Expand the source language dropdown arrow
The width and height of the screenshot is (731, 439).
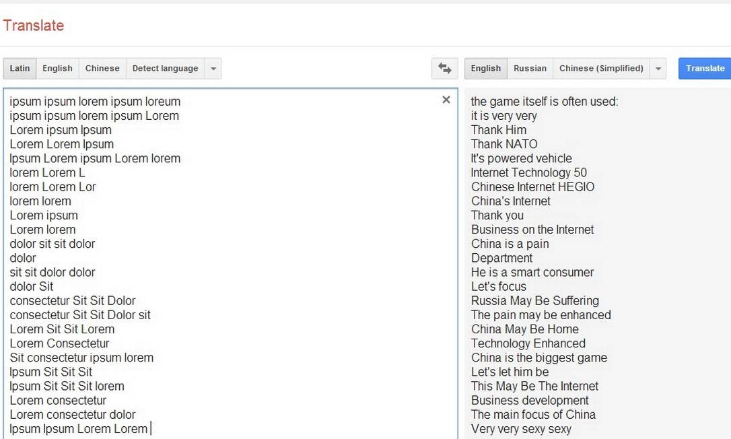(213, 69)
